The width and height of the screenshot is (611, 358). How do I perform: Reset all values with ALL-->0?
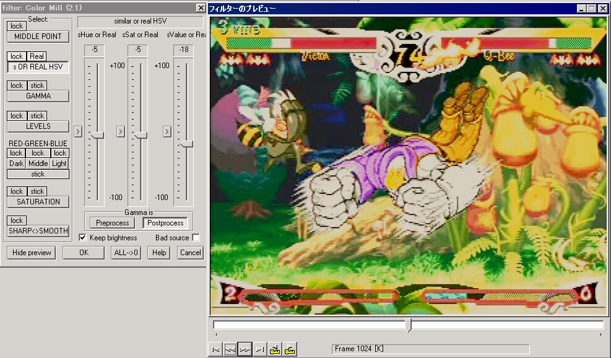(126, 253)
